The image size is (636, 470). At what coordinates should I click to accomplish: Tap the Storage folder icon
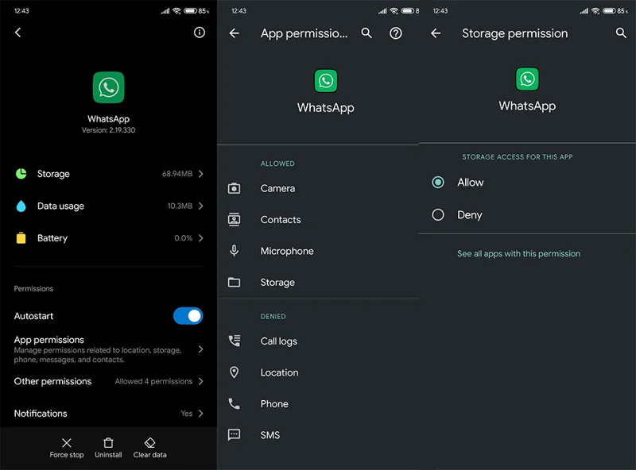(234, 283)
